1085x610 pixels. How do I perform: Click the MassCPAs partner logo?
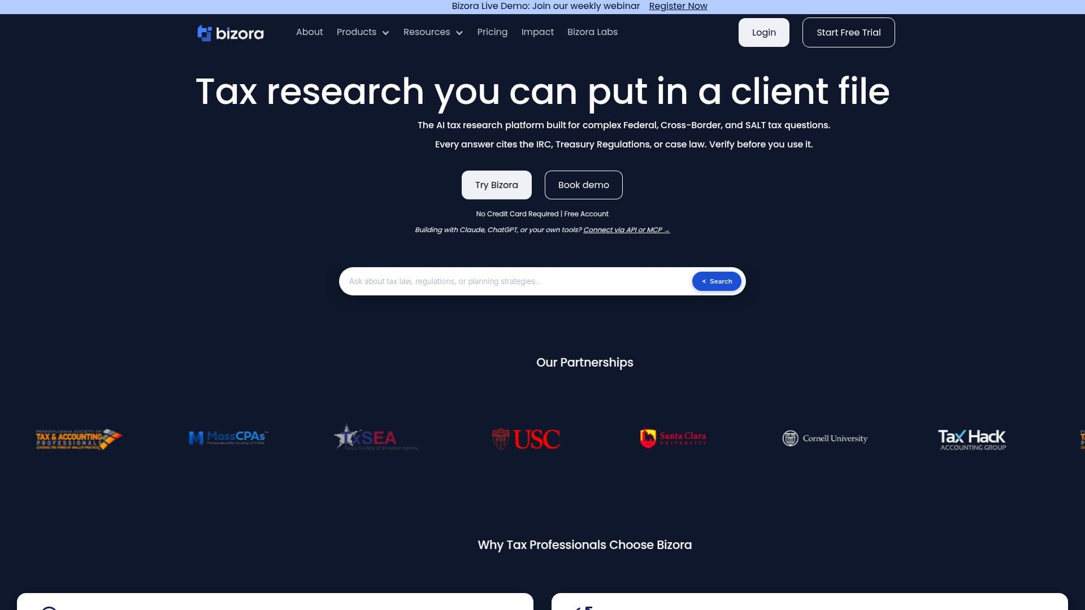coord(228,438)
